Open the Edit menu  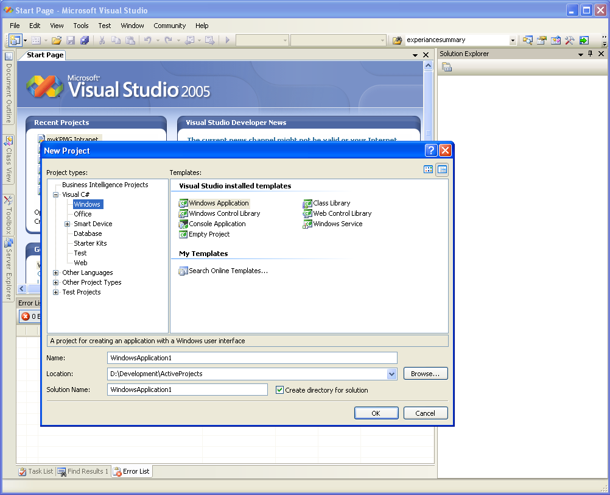(x=35, y=26)
